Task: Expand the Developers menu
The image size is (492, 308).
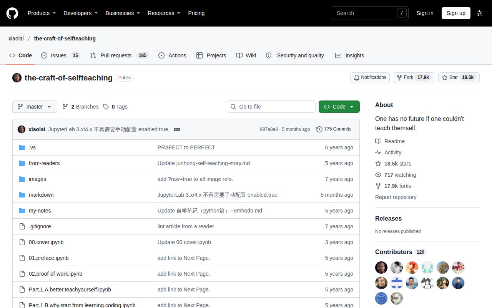Action: tap(81, 13)
